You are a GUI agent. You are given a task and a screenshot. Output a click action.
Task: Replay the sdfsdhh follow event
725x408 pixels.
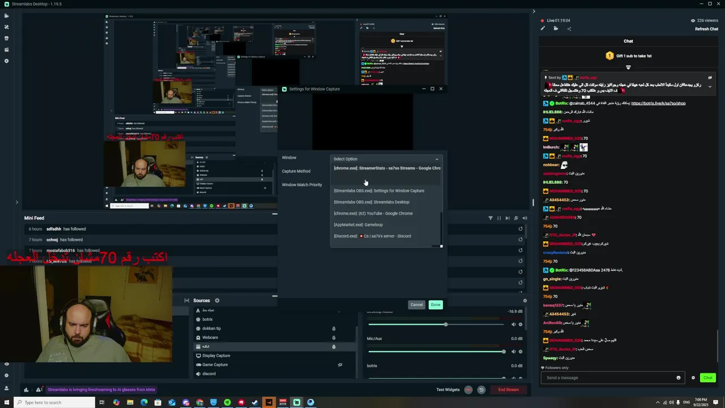521,229
